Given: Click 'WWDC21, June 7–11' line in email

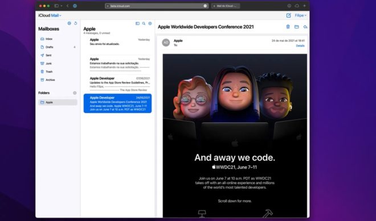Looking at the screenshot, I should tap(234, 167).
